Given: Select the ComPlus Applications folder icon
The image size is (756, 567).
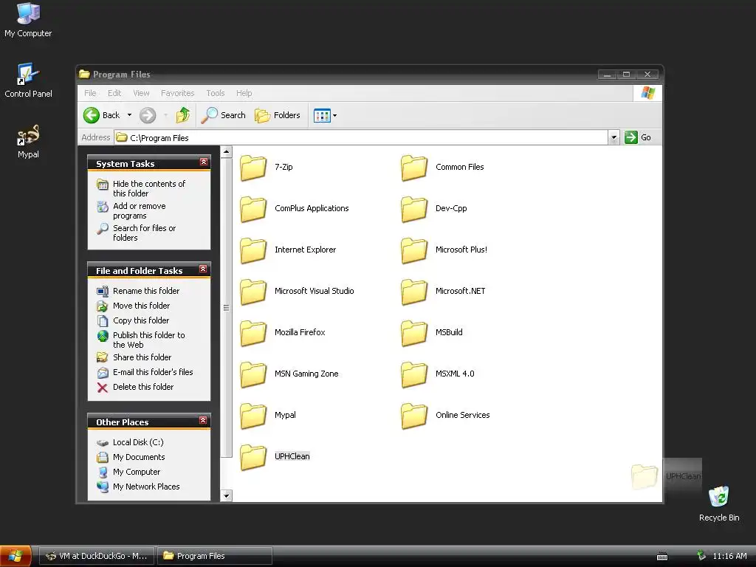Looking at the screenshot, I should coord(253,209).
